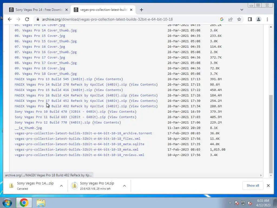View Contents of Vegas Pro 14 Build 270
This screenshot has width=277, height=208.
[x=143, y=84]
